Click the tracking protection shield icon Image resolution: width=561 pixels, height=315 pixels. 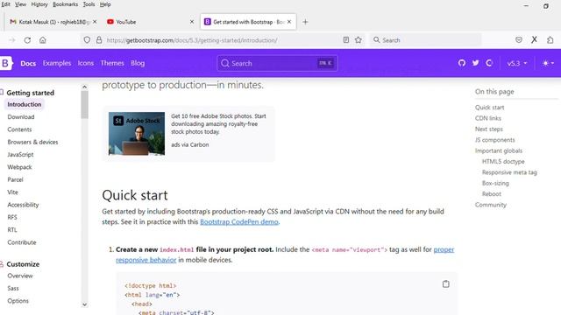pos(87,40)
